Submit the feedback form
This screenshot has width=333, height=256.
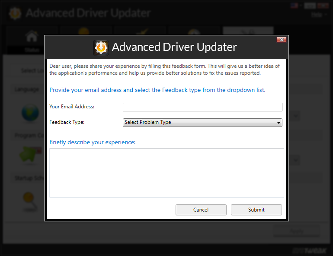pos(256,210)
